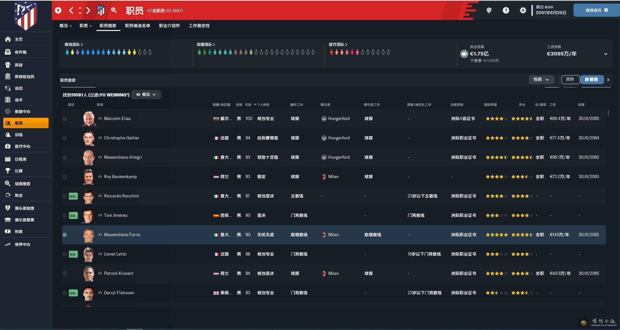Open the Medical Centre (医疗中心) icon
The width and height of the screenshot is (620, 330).
[x=8, y=146]
